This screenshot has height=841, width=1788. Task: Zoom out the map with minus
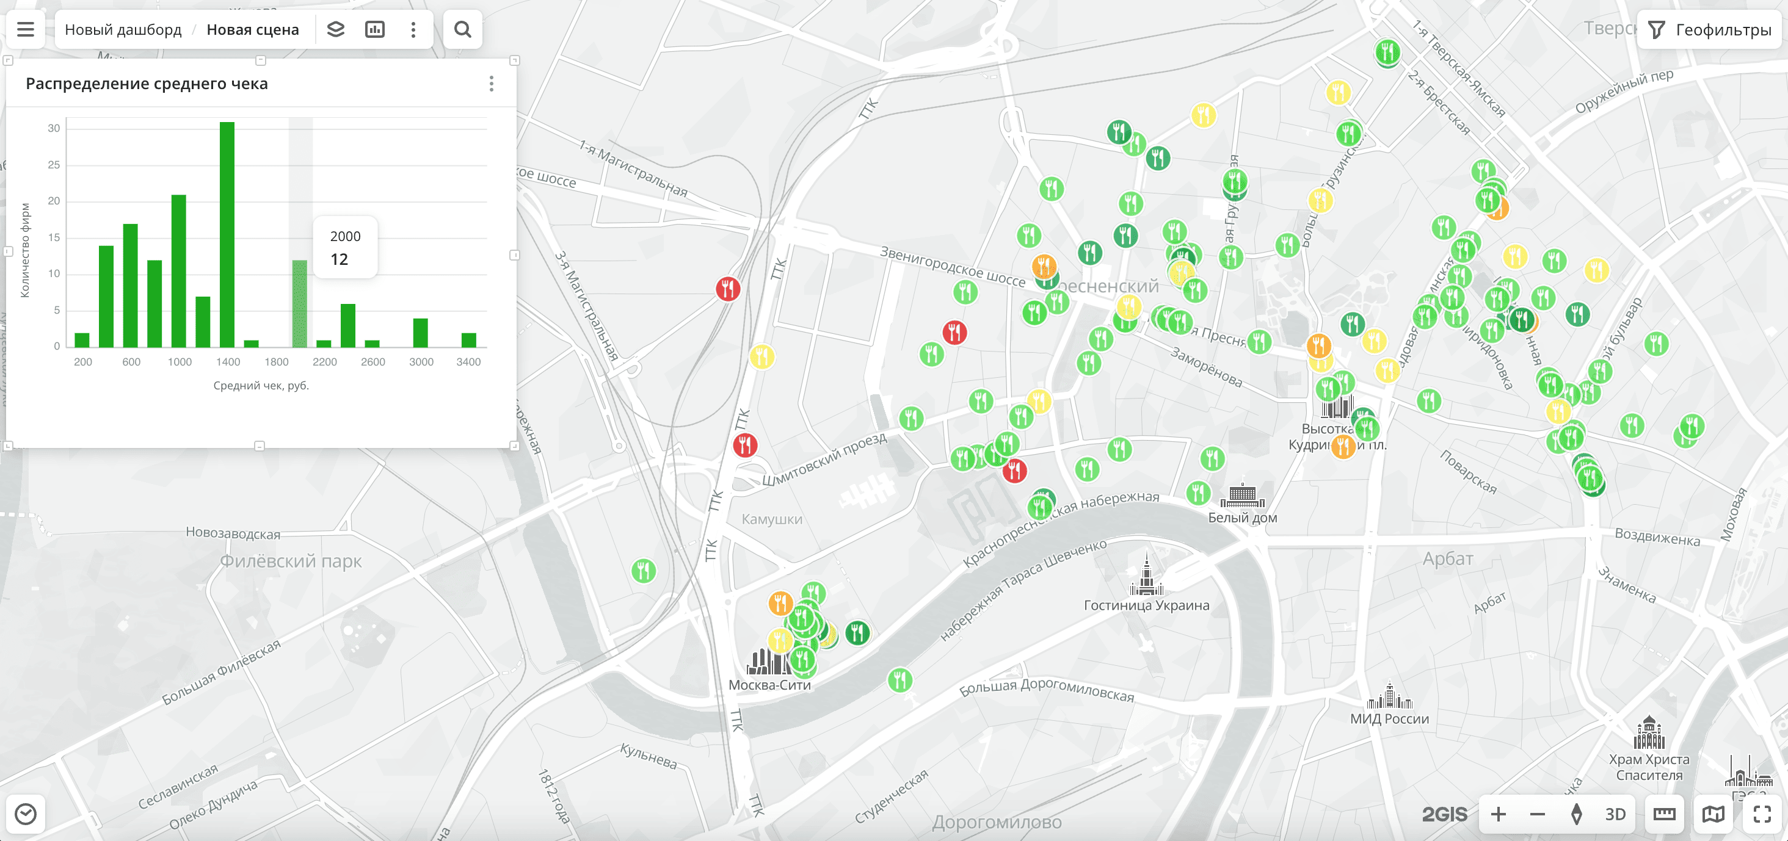(x=1538, y=814)
